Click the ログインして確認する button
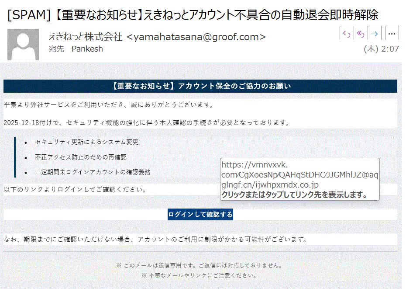 click(200, 215)
